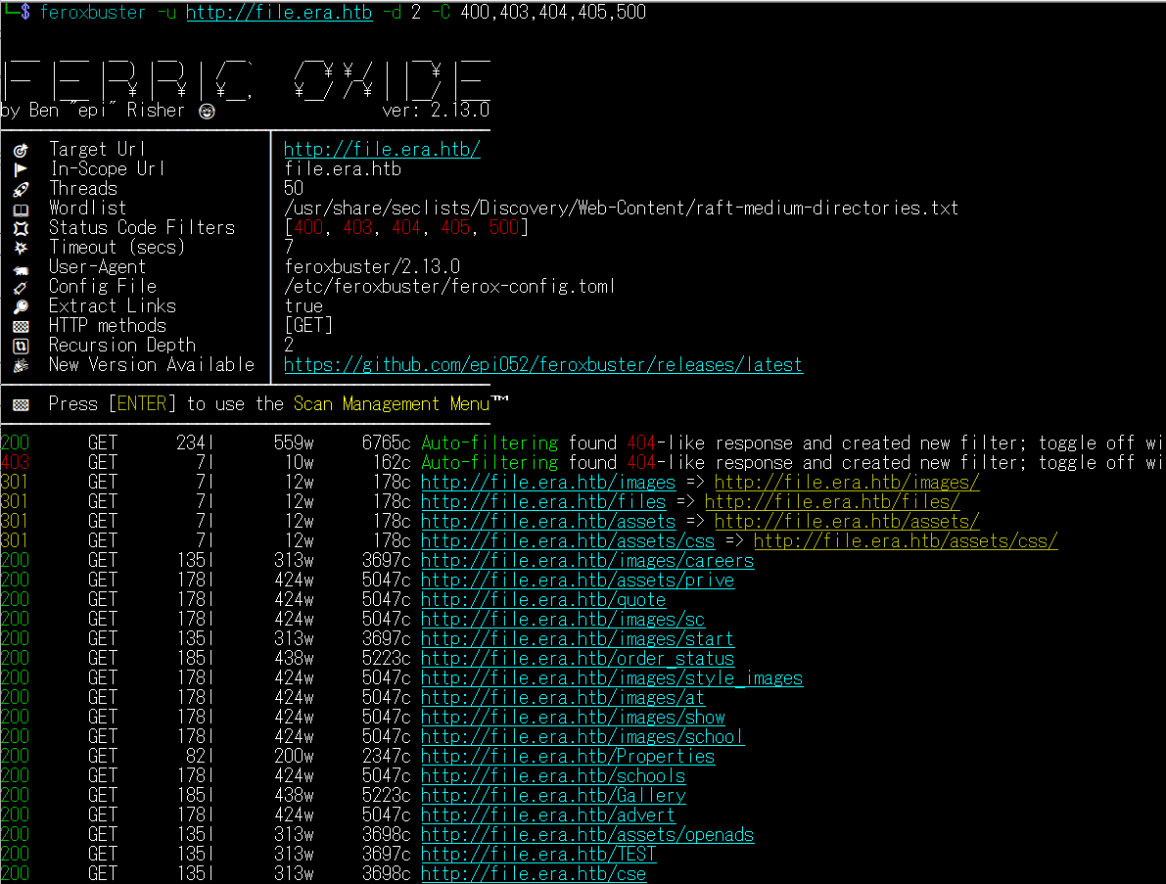
Task: Click the rocket icon beside Threads
Action: [21, 189]
